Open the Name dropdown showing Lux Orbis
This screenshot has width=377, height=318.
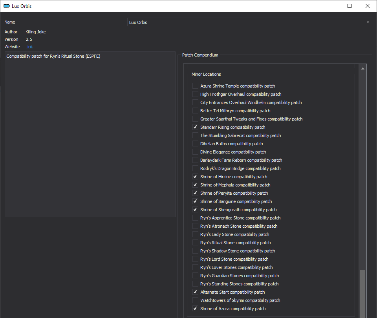tap(250, 22)
